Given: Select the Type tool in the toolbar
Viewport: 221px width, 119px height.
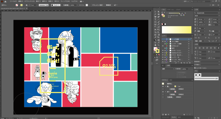Looking at the screenshot, I should click(x=156, y=20).
